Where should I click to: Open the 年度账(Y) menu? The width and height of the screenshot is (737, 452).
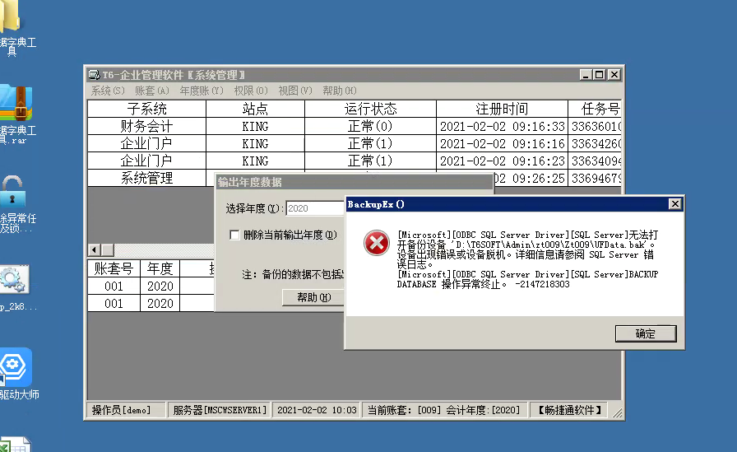click(x=202, y=91)
